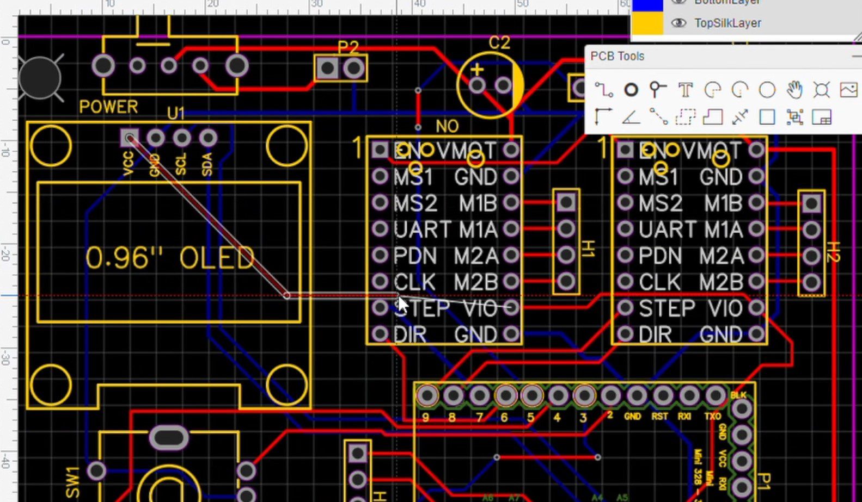Select the TopSilkLayer layer name

point(727,23)
